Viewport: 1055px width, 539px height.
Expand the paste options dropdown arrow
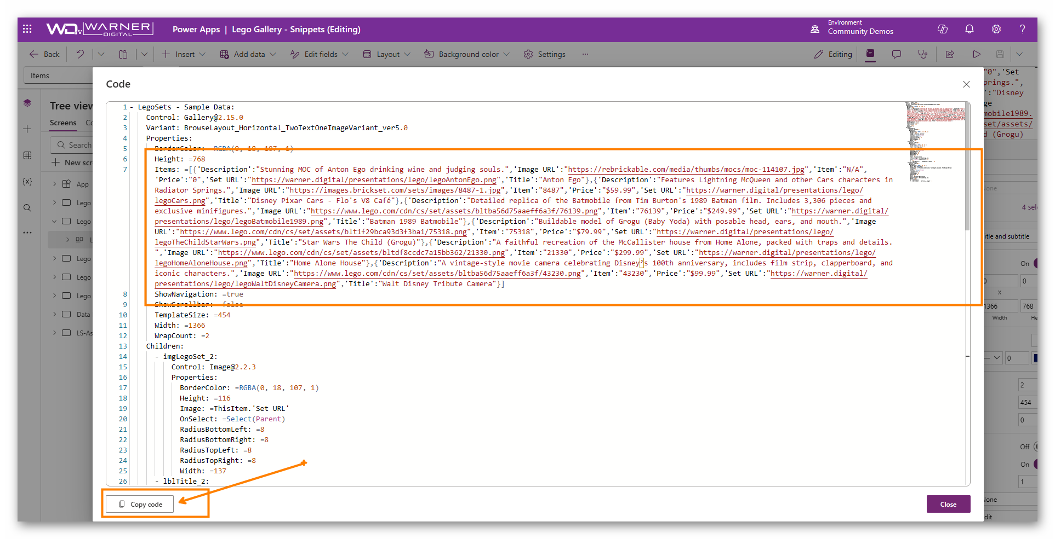coord(144,54)
